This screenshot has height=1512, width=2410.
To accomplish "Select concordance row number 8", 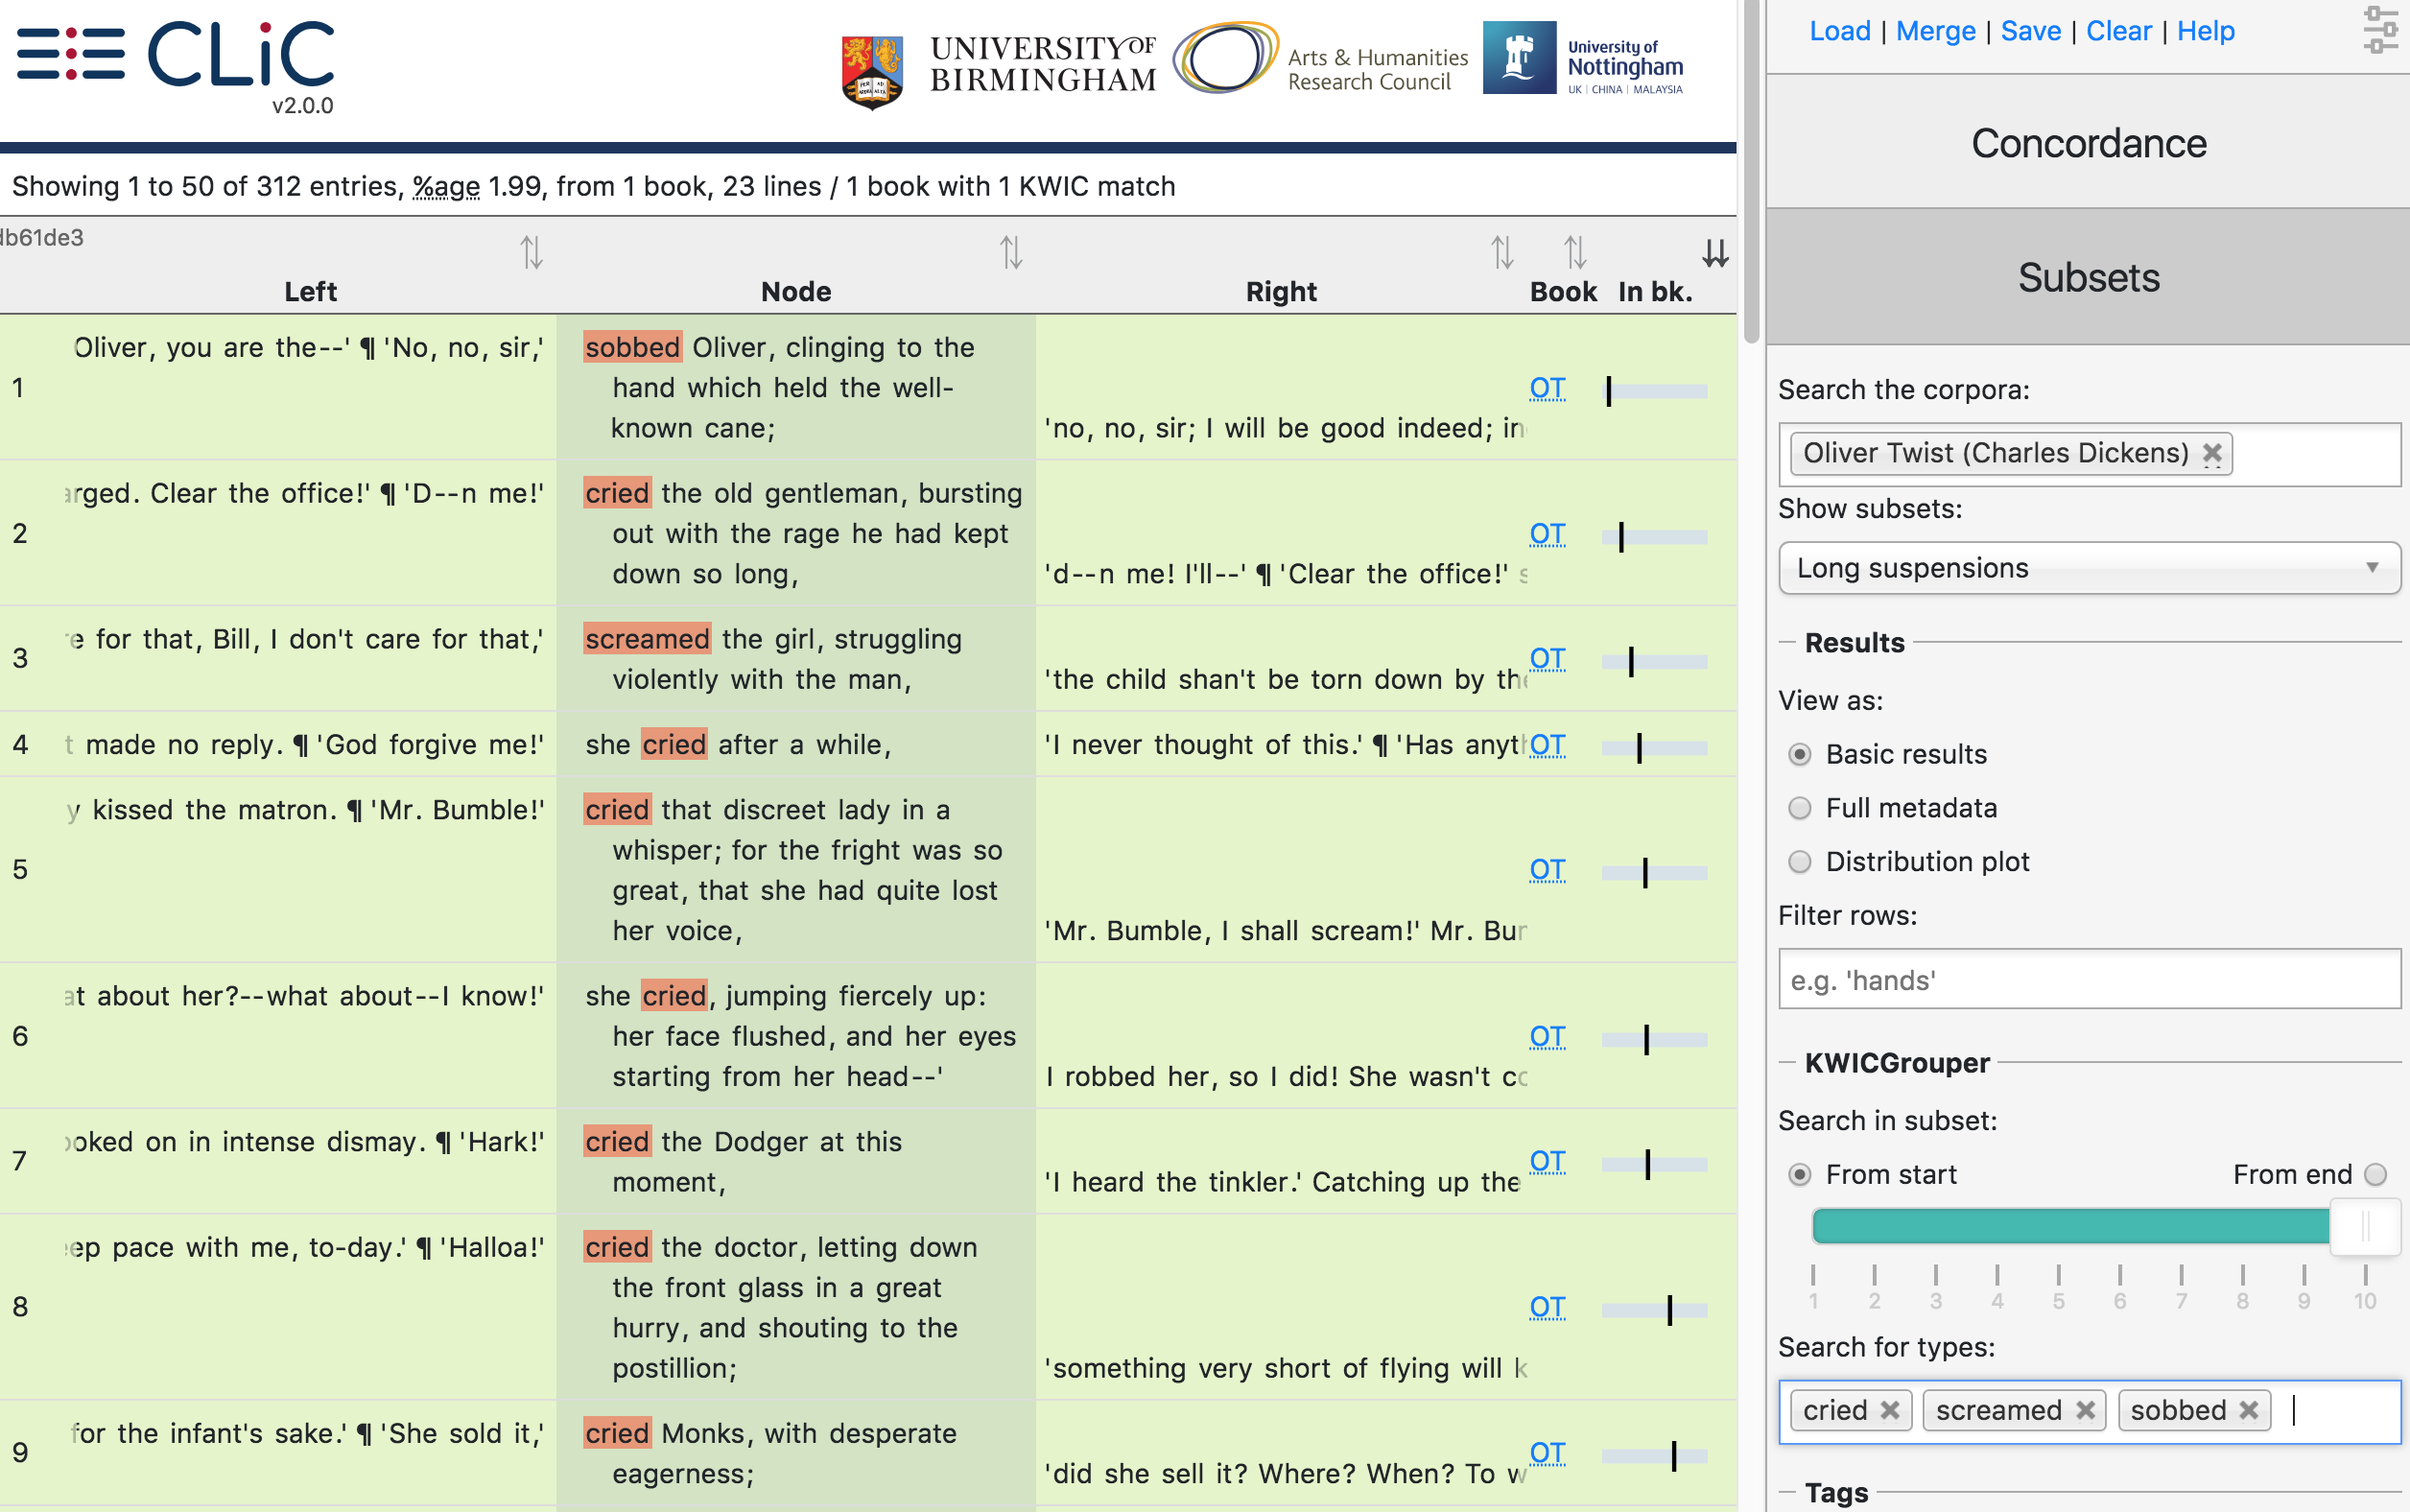I will click(20, 1307).
